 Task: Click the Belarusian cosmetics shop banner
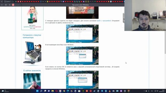point(32,18)
